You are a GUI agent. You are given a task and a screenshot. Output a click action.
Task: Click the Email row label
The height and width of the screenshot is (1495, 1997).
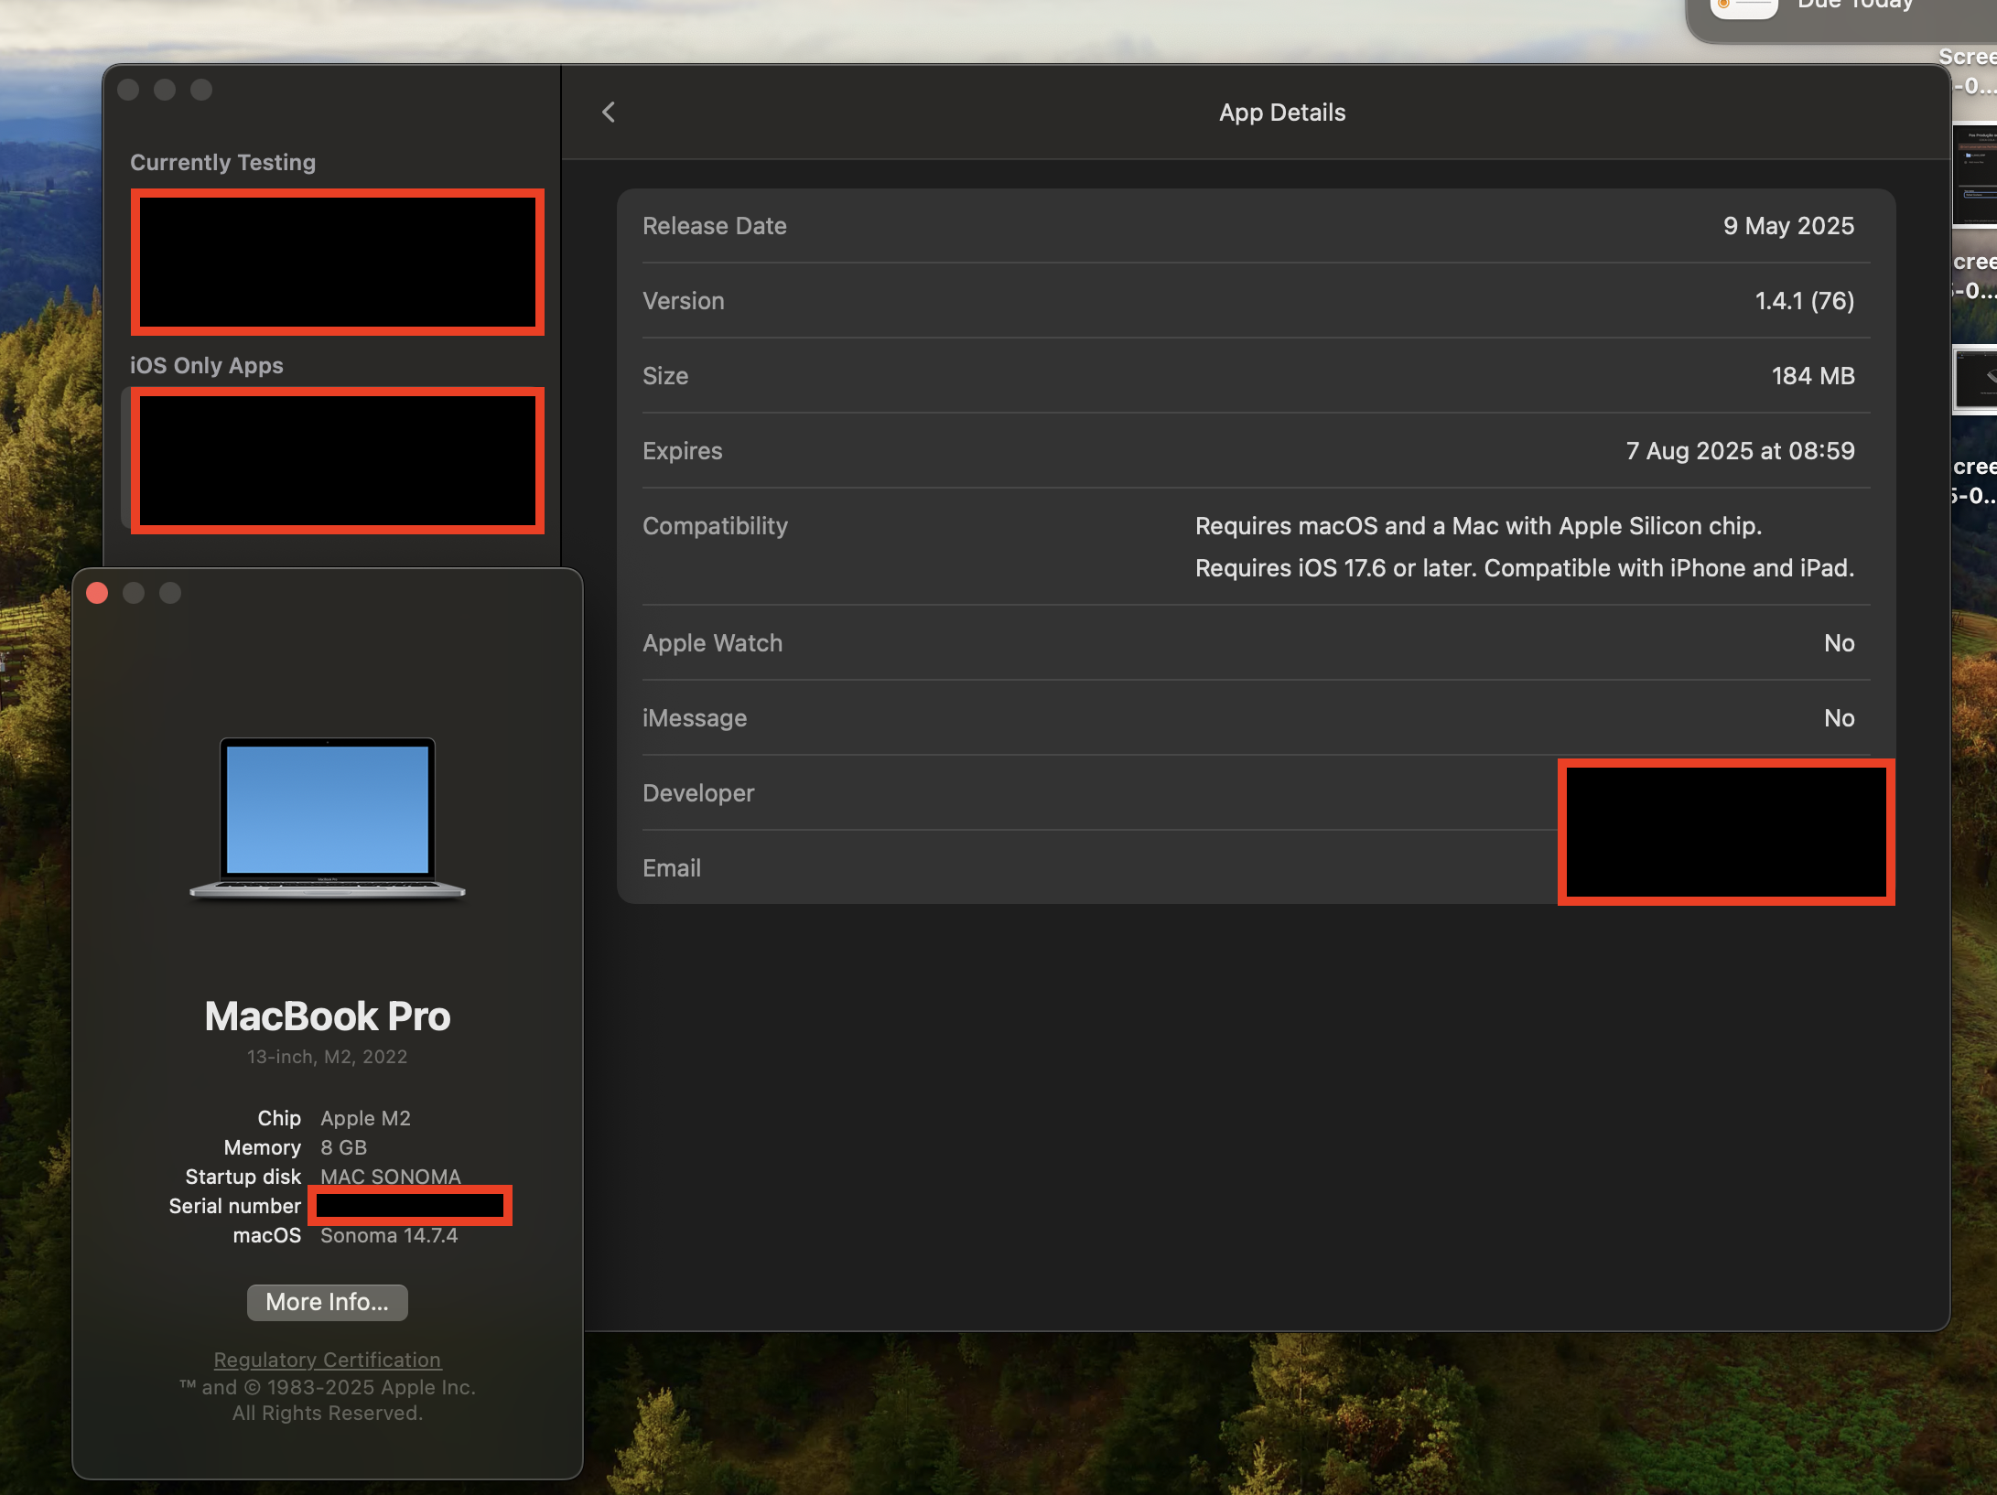pyautogui.click(x=672, y=868)
